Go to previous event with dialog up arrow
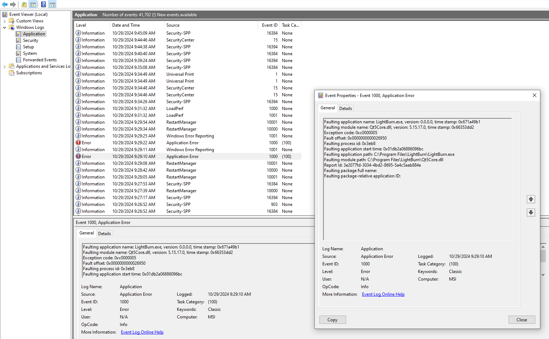The width and height of the screenshot is (549, 339). click(531, 199)
